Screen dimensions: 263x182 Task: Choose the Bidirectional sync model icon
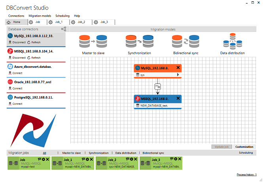coord(185,41)
